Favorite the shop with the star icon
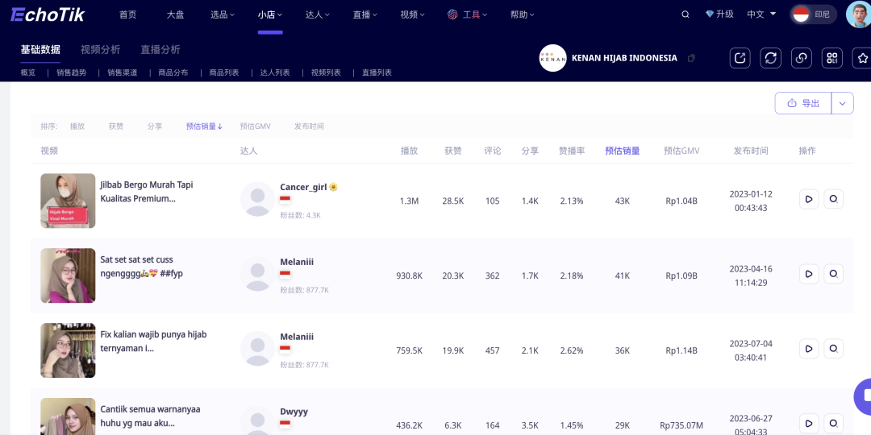 [x=862, y=58]
